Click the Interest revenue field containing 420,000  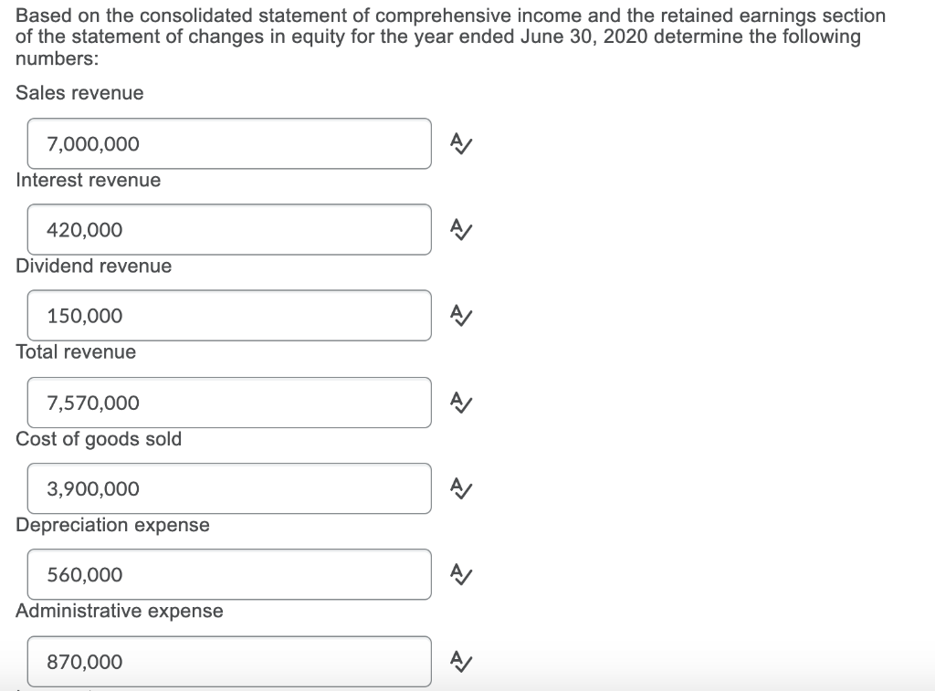[x=229, y=230]
